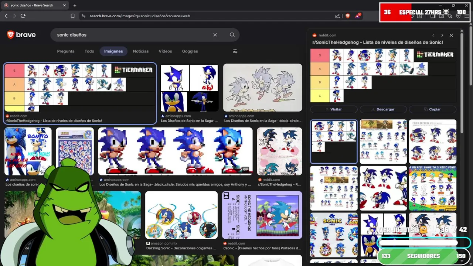Select the highlighted tier list thumbnail in panel
The width and height of the screenshot is (473, 266).
coord(334,141)
